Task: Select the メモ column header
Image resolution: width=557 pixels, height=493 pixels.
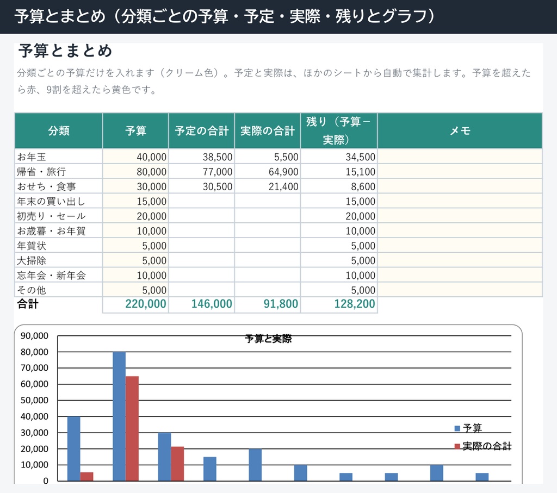Action: [460, 130]
